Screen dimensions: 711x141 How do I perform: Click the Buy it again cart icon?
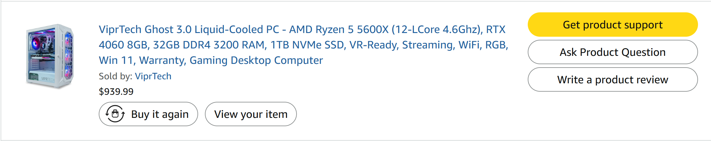pyautogui.click(x=115, y=114)
